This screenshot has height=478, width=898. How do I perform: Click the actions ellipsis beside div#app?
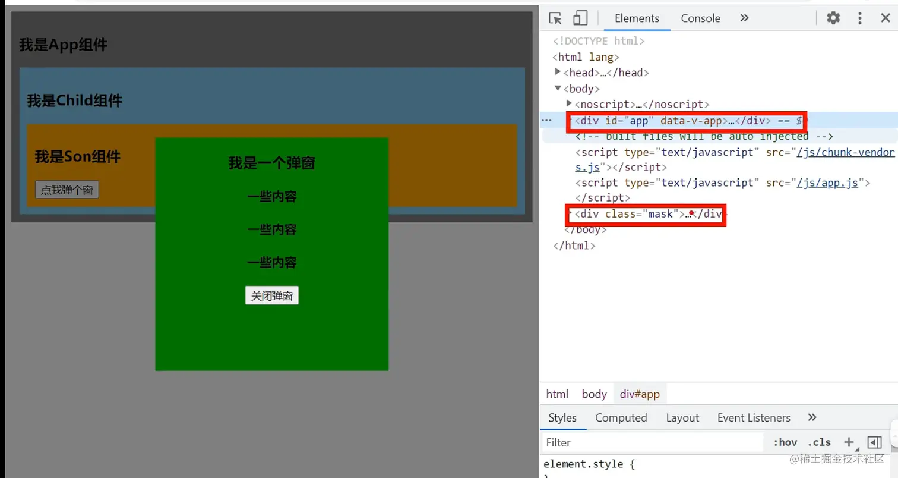pyautogui.click(x=547, y=120)
